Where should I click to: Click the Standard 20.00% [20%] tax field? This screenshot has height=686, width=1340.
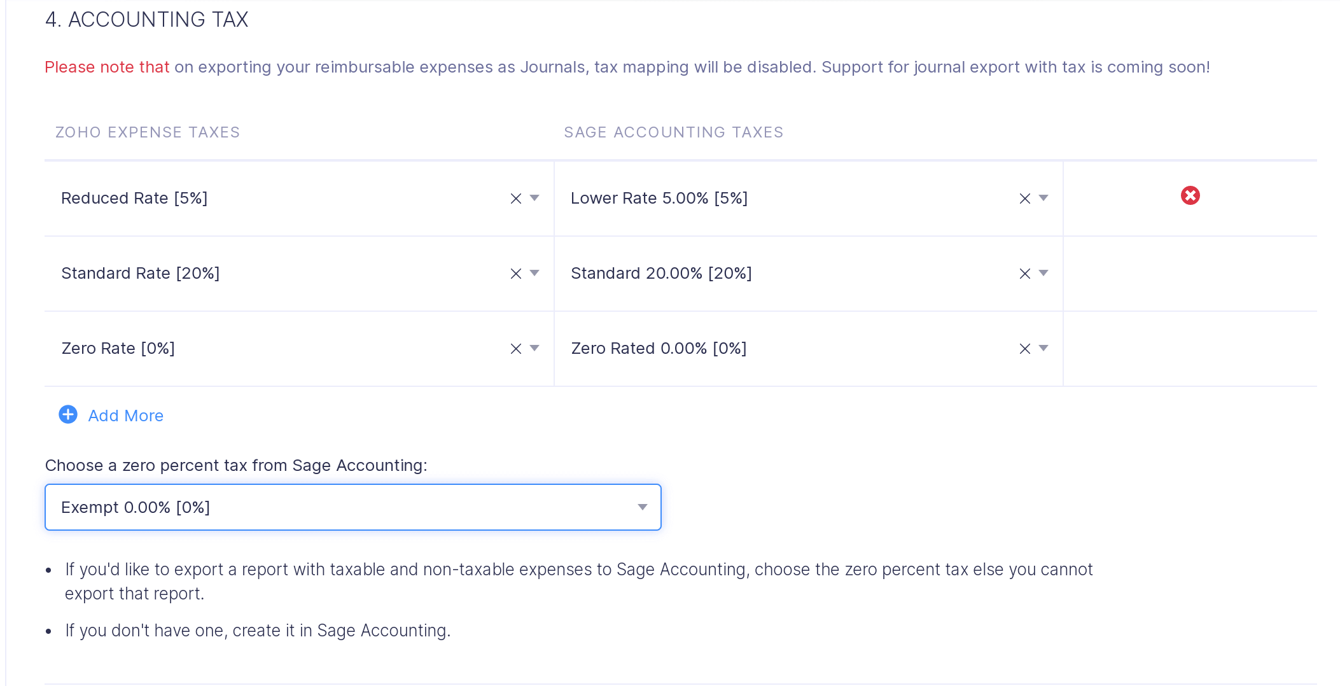coord(764,273)
